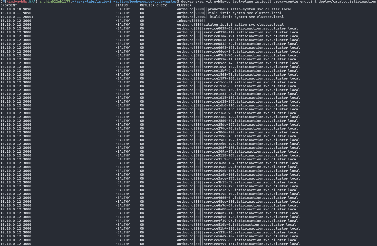Click the service0039-62 cluster entry
377x246 pixels.
237,28
